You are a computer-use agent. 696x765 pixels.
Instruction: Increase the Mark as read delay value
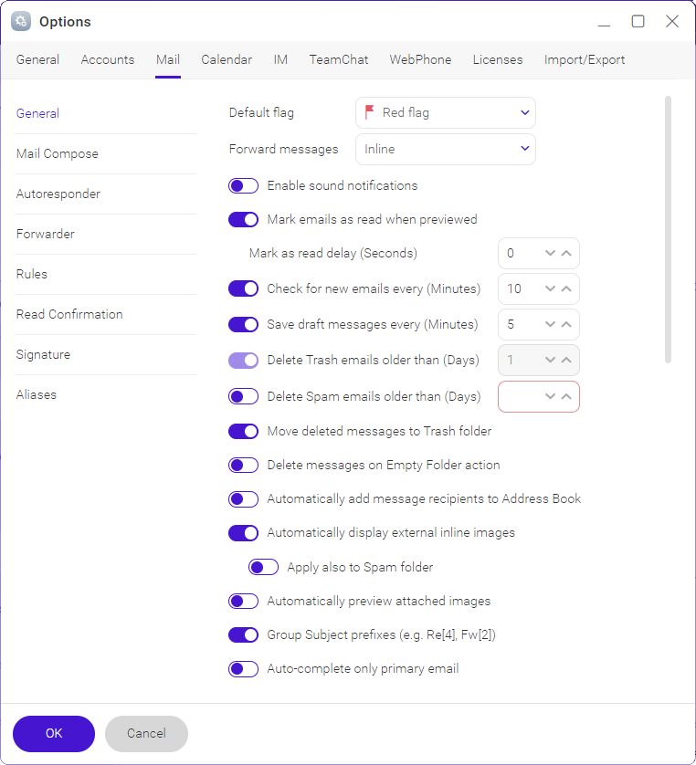pos(566,253)
